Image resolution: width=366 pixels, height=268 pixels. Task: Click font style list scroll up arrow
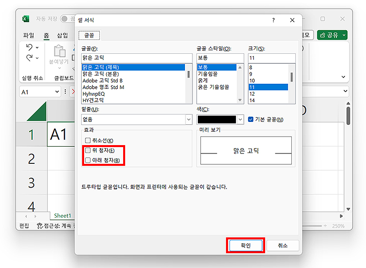click(x=240, y=68)
